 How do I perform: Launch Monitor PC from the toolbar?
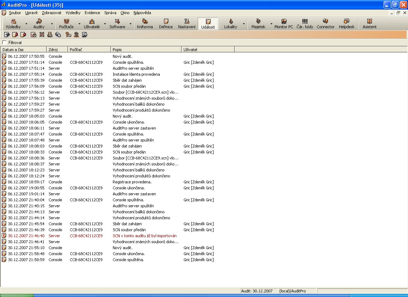click(x=284, y=24)
